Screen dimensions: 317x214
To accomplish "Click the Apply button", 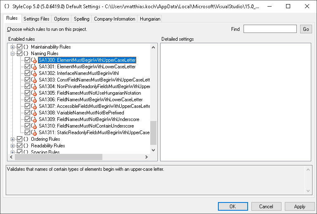I will point(300,207).
